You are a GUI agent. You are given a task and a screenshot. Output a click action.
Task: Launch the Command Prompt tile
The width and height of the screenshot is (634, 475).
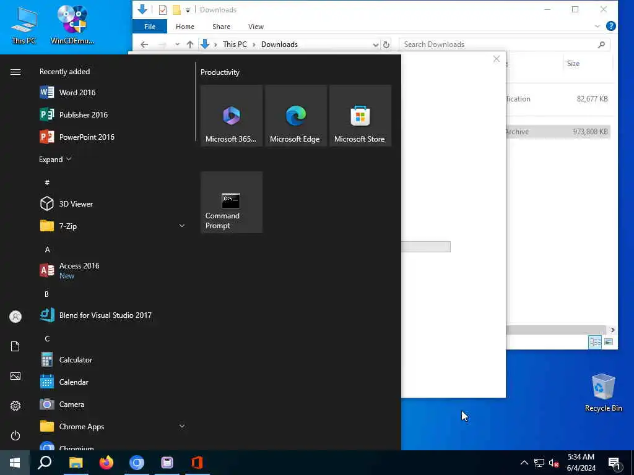click(232, 202)
